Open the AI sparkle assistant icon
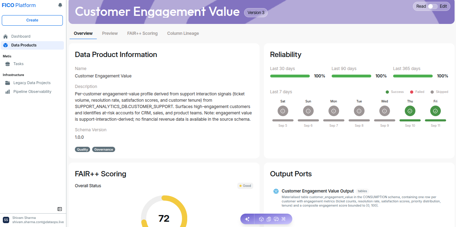Image resolution: width=456 pixels, height=227 pixels. click(247, 219)
